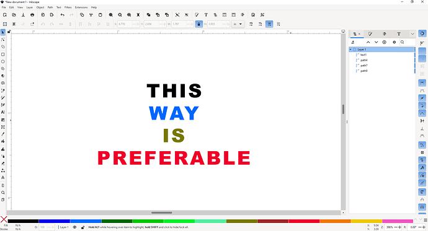
Task: Select the Node edit tool
Action: pos(3,40)
